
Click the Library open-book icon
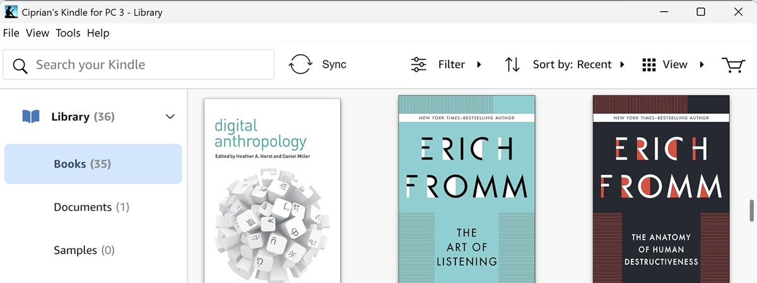point(31,116)
